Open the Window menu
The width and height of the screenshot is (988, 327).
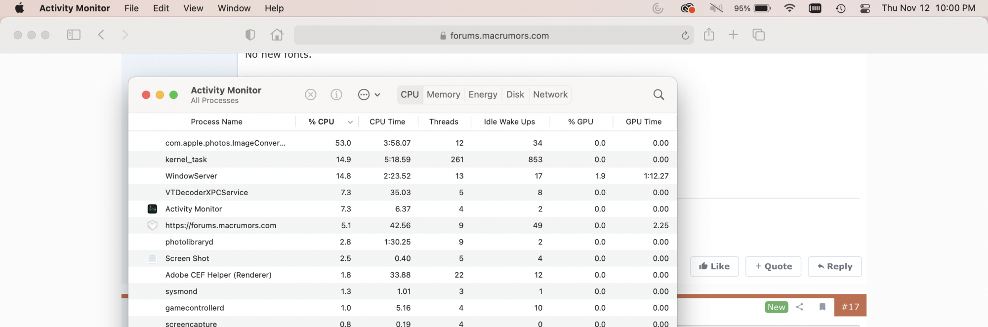click(234, 8)
